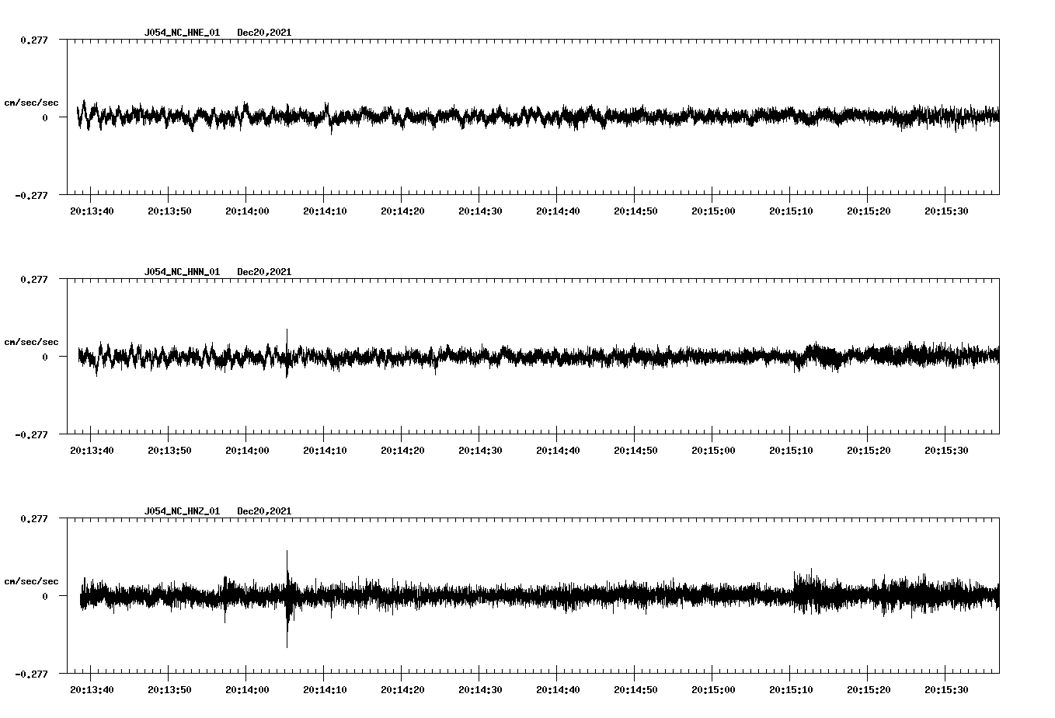Image resolution: width=1055 pixels, height=718 pixels.
Task: Click the J054_NC_HNN_01 plot title
Action: 182,272
